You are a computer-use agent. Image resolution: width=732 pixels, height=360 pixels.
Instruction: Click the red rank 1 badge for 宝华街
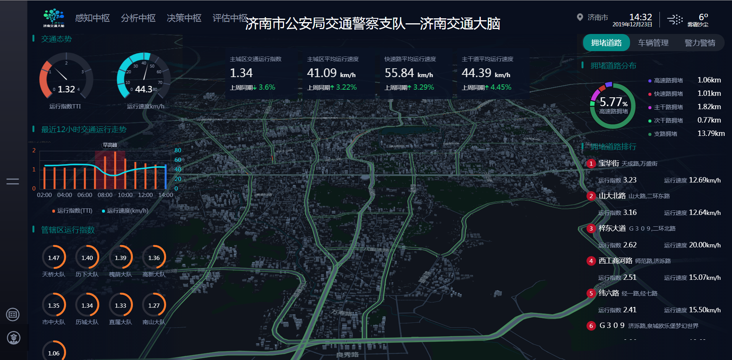point(591,163)
